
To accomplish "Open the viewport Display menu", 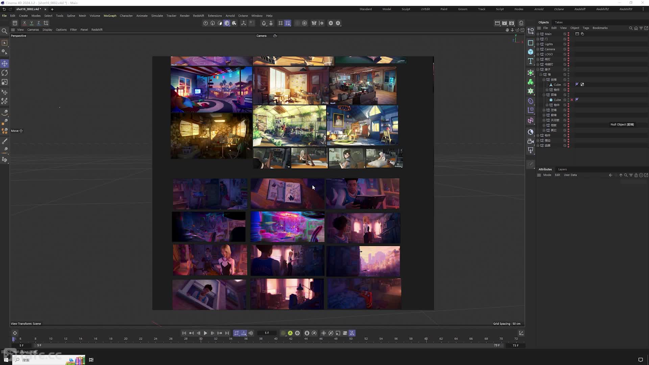I will (x=47, y=30).
